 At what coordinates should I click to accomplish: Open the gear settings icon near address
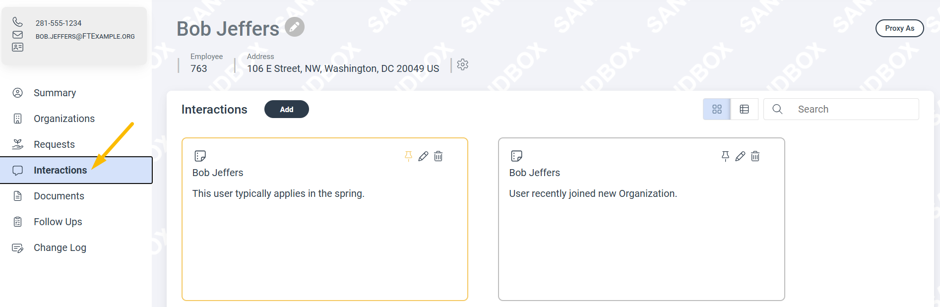[x=462, y=64]
